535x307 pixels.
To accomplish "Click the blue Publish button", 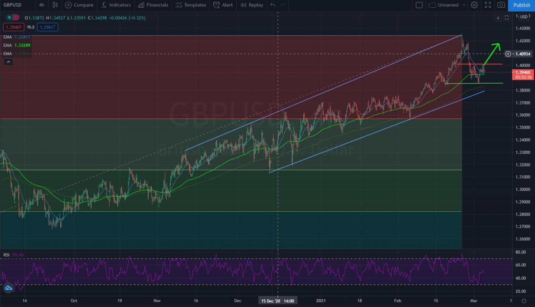I will (x=521, y=5).
